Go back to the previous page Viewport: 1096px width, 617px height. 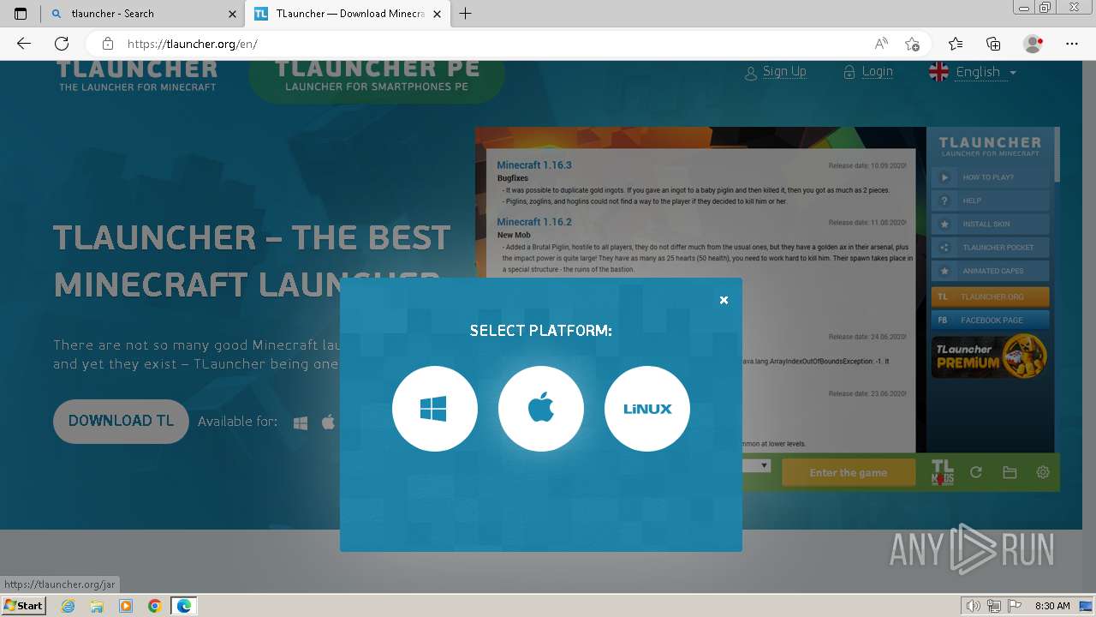tap(24, 44)
